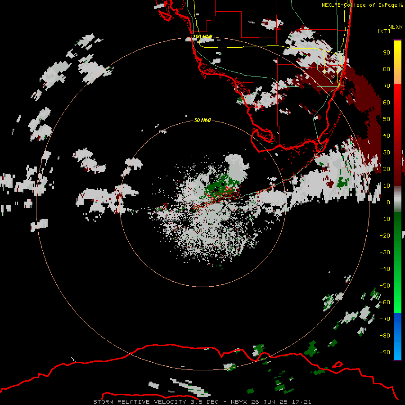Image resolution: width=405 pixels, height=405 pixels.
Task: Select the 0 value on the velocity scale
Action: (x=388, y=202)
